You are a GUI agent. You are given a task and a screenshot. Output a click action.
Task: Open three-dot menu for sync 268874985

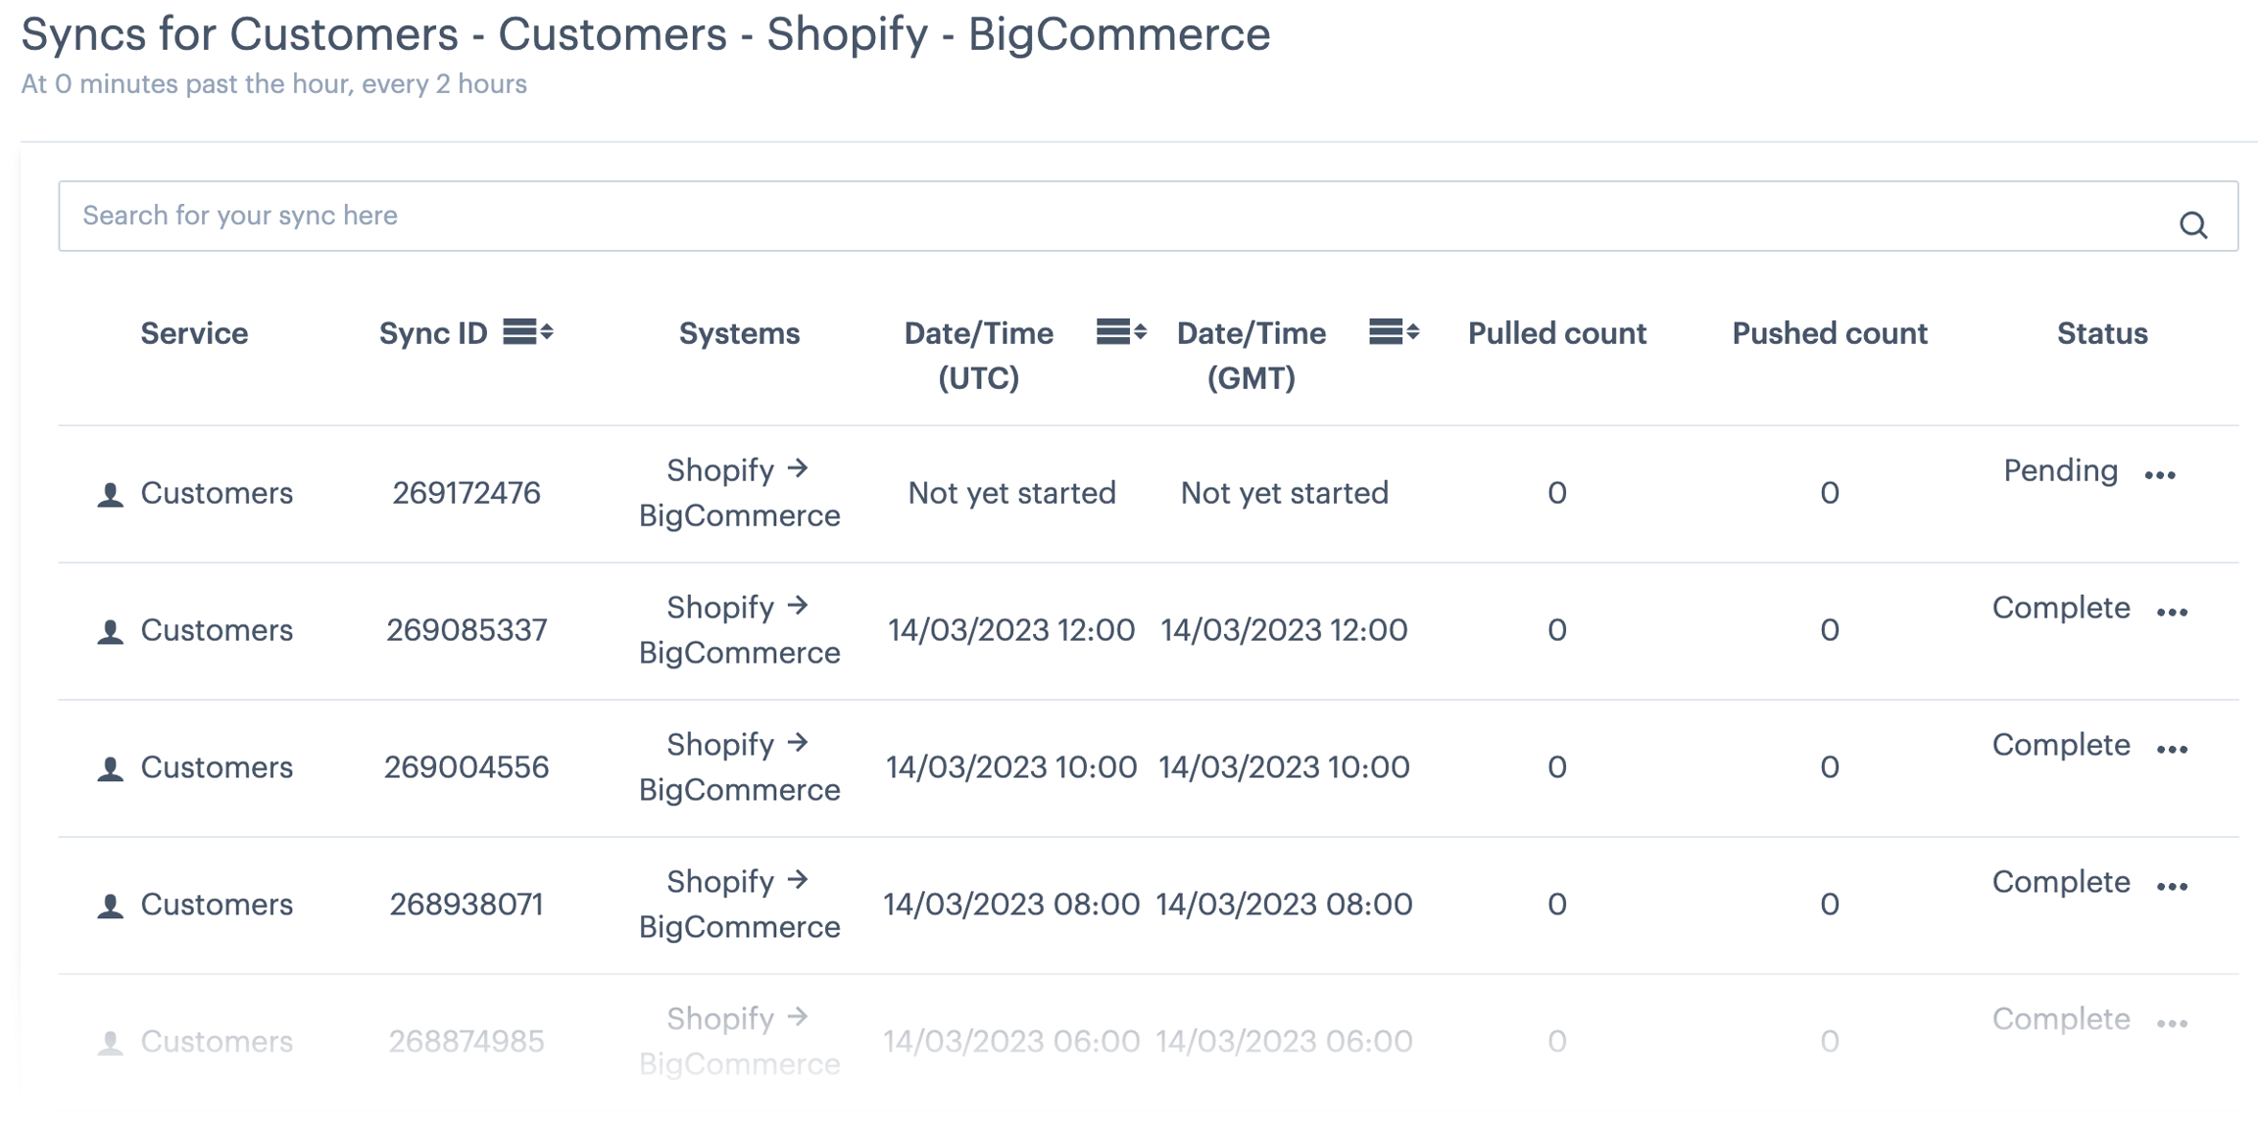pyautogui.click(x=2172, y=1024)
